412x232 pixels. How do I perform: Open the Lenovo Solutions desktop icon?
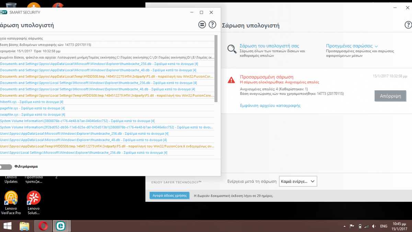(34, 203)
